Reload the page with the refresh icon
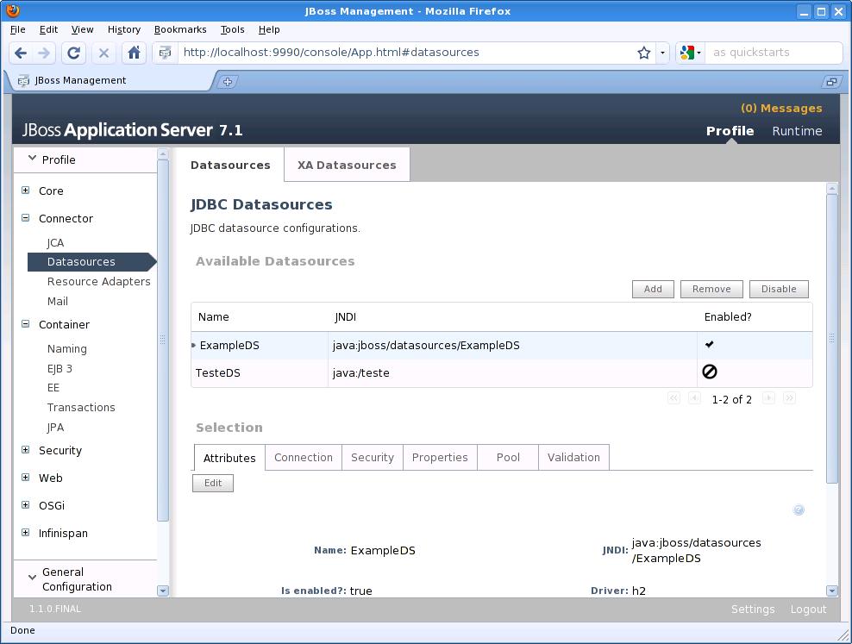The height and width of the screenshot is (644, 852). tap(73, 53)
